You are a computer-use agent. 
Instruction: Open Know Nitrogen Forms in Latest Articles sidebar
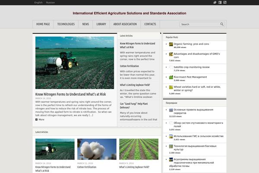pyautogui.click(x=137, y=45)
